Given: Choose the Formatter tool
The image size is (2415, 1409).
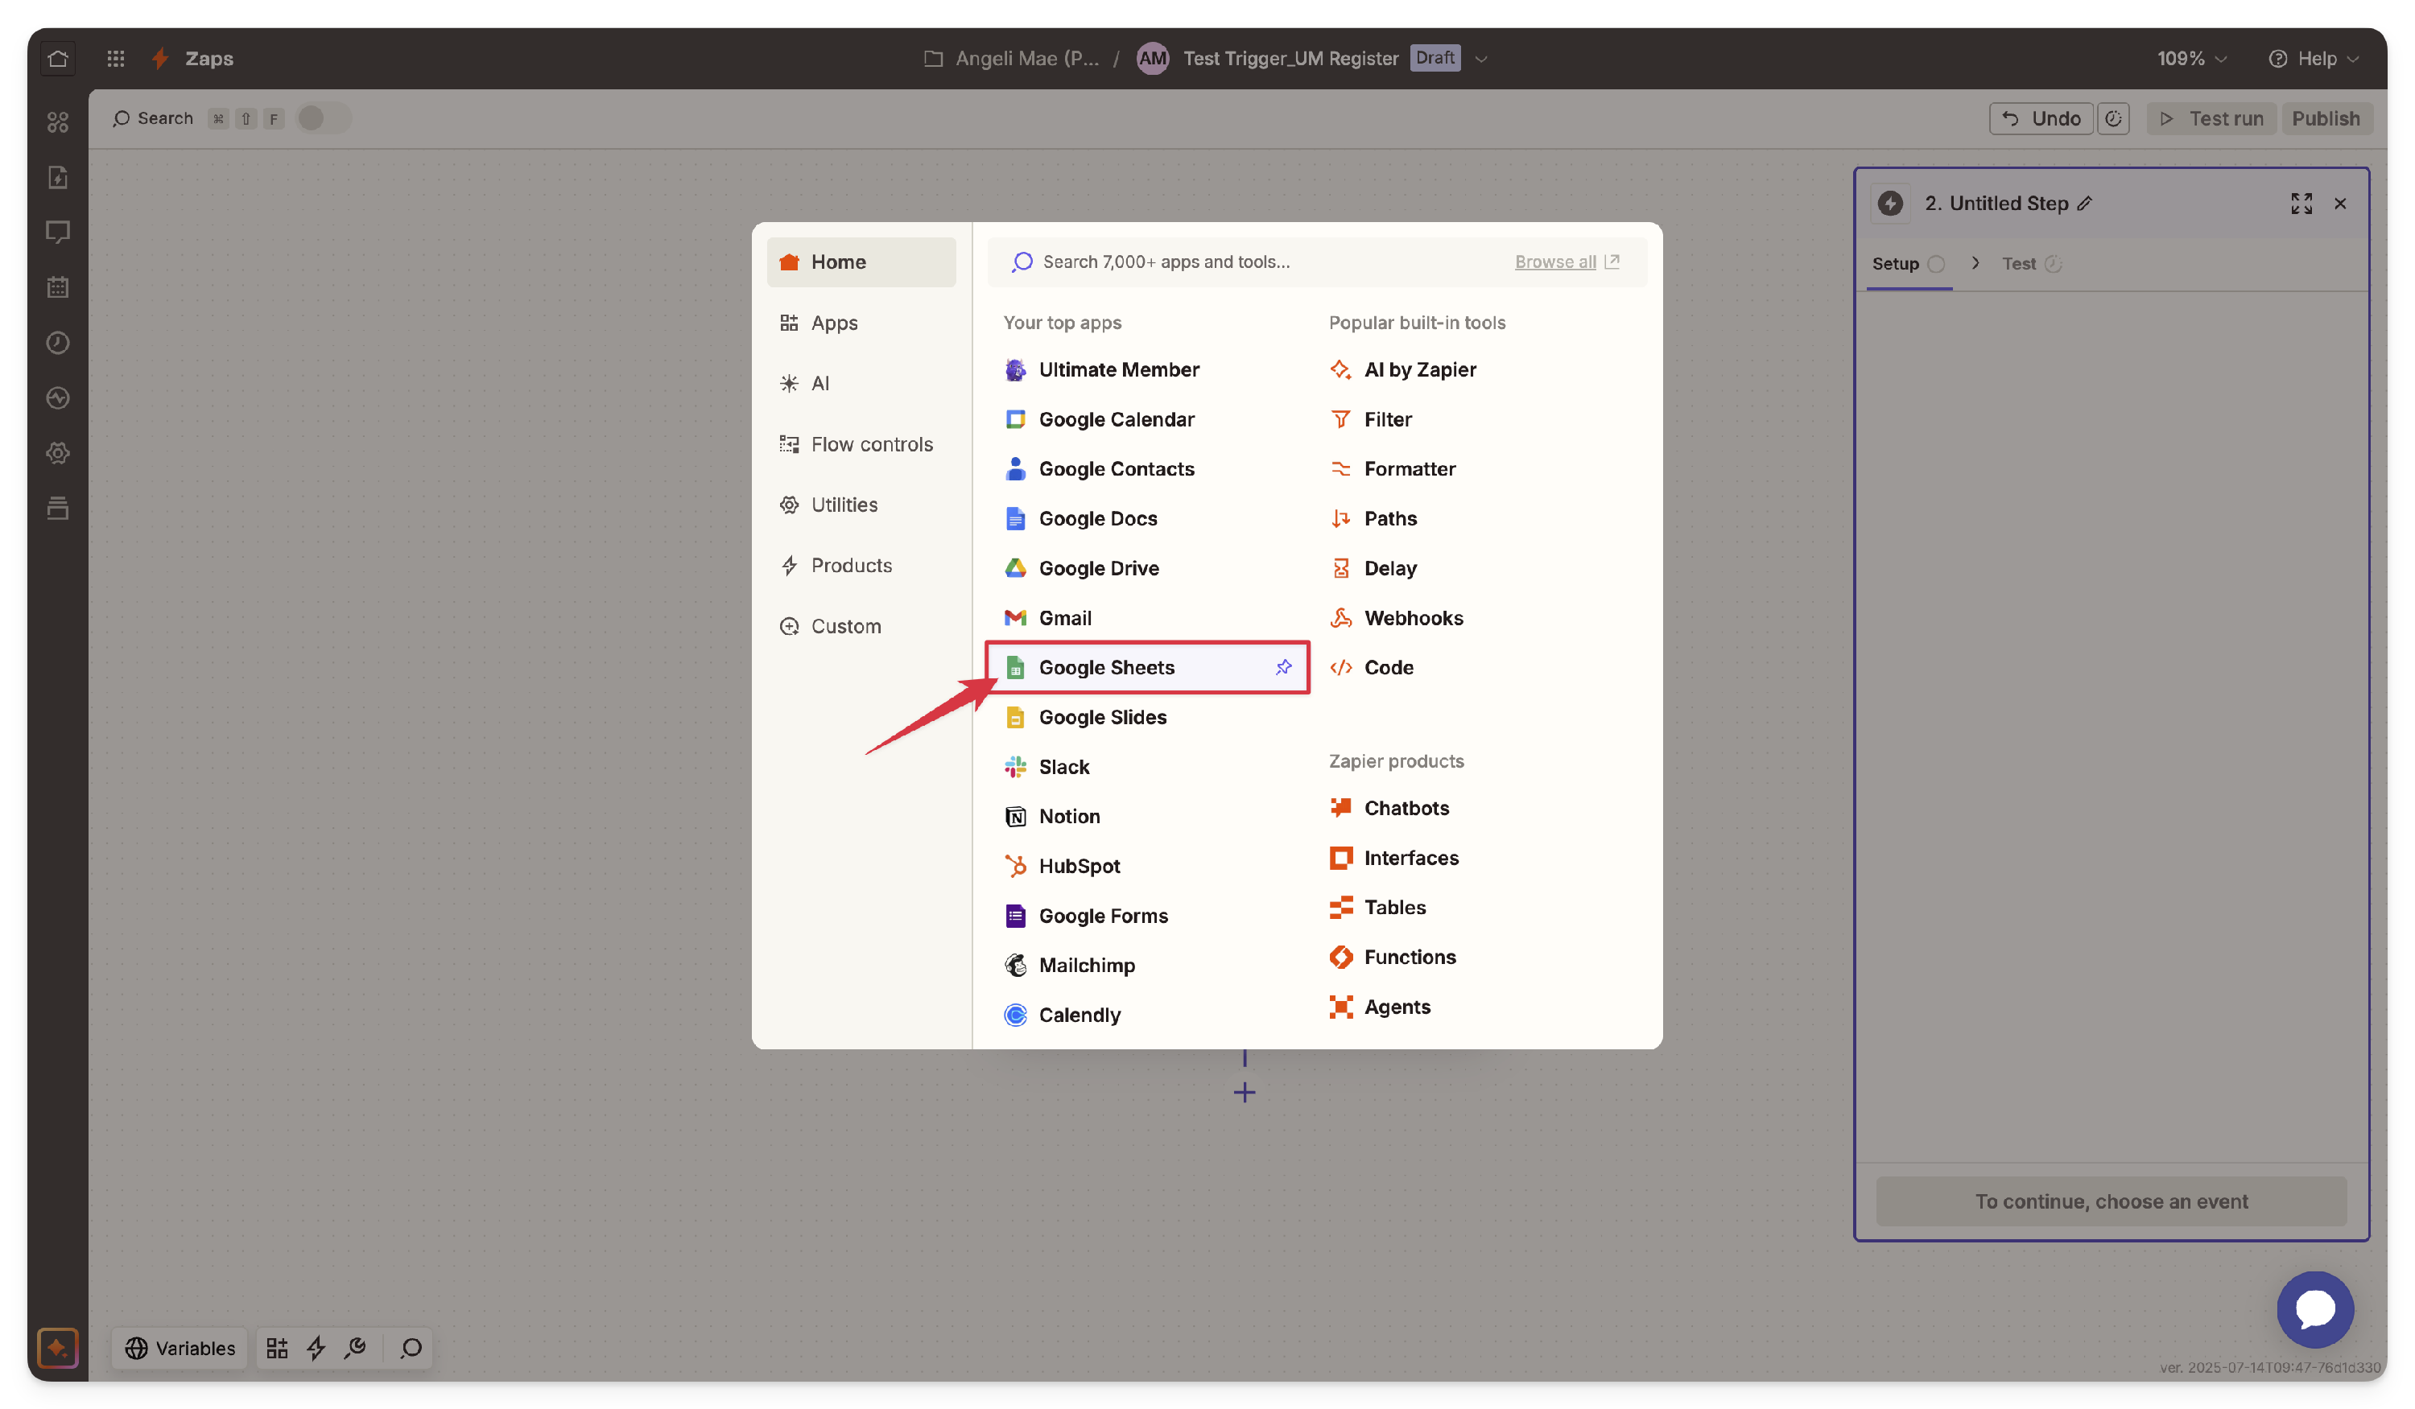Looking at the screenshot, I should coord(1480,468).
